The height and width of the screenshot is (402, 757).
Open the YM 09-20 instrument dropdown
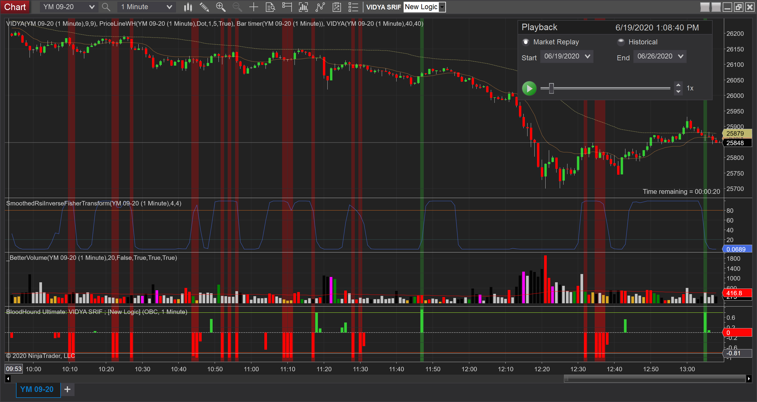pyautogui.click(x=69, y=7)
